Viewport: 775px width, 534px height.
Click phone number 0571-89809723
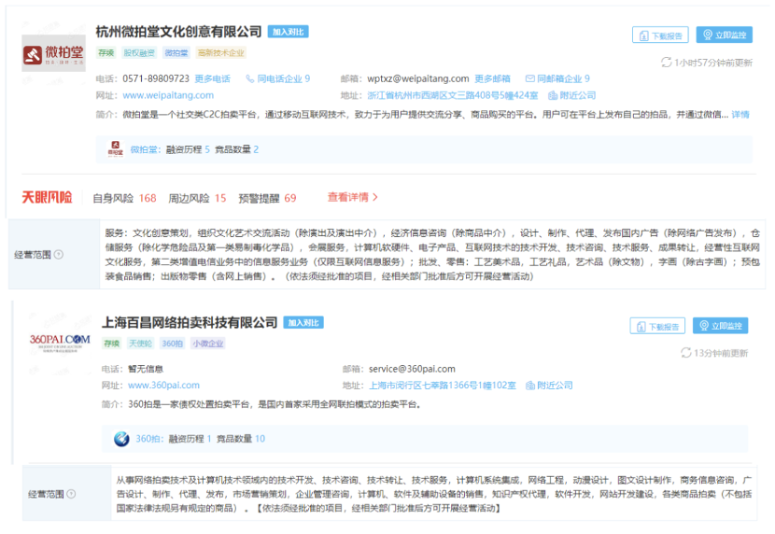point(156,78)
